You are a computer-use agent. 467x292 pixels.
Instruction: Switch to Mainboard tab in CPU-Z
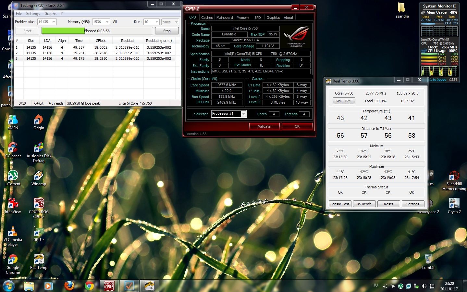coord(225,18)
